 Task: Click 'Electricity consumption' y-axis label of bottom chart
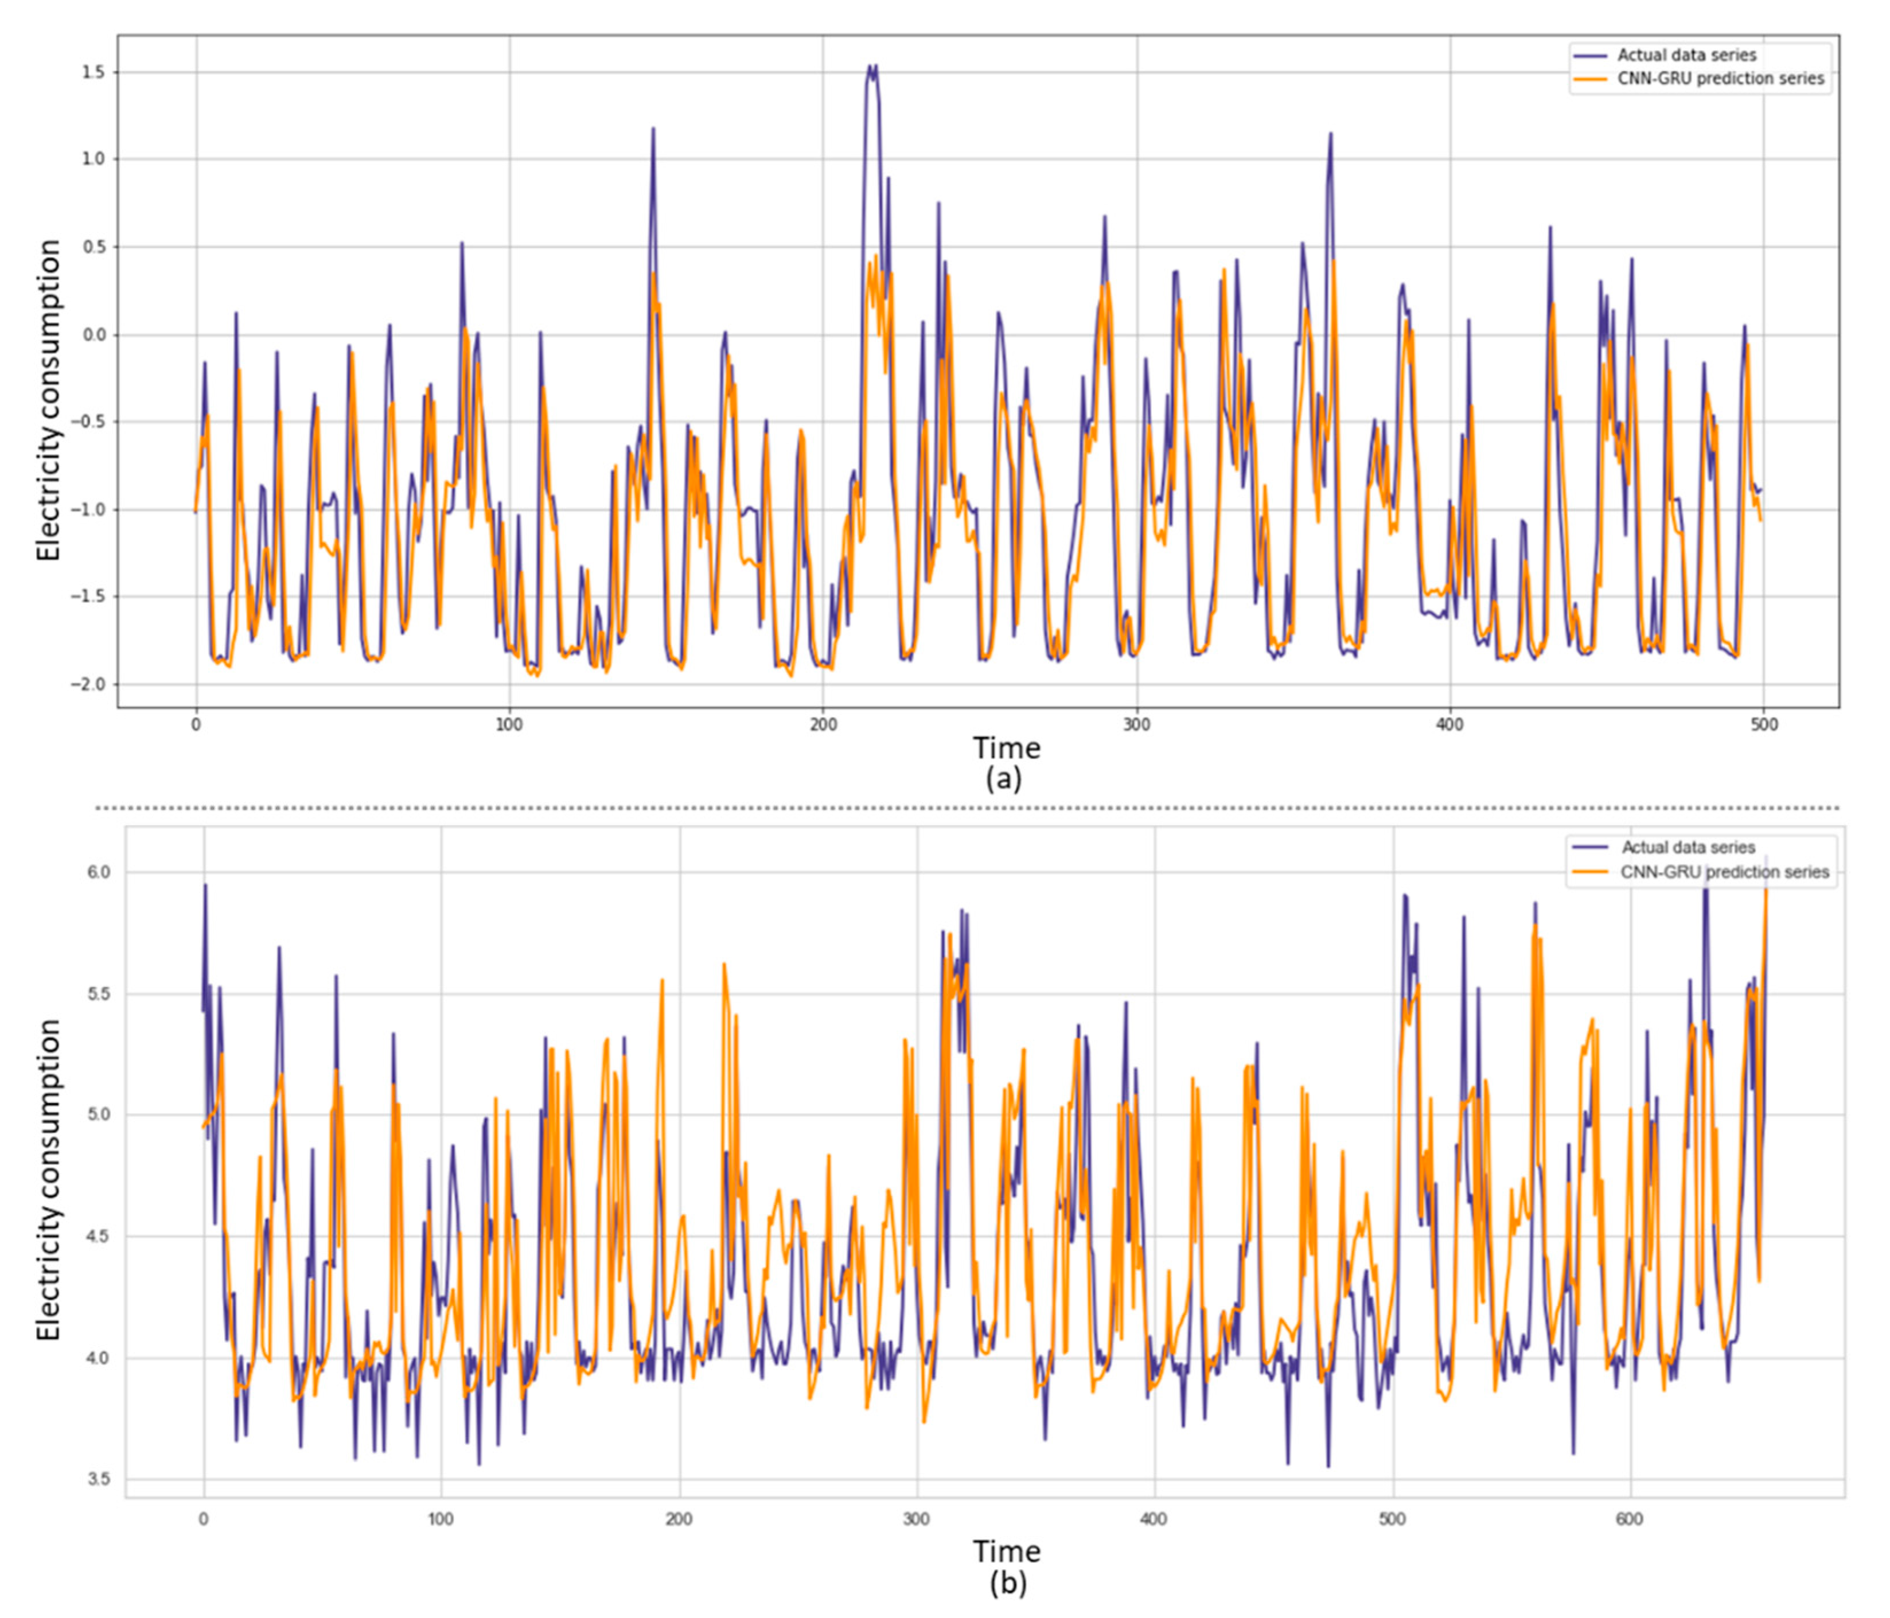tap(49, 1179)
